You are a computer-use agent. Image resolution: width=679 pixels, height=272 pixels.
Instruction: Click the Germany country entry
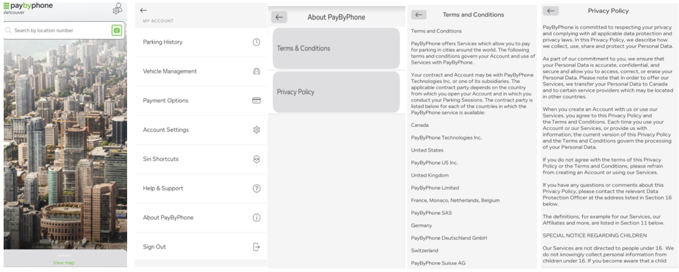click(x=421, y=225)
